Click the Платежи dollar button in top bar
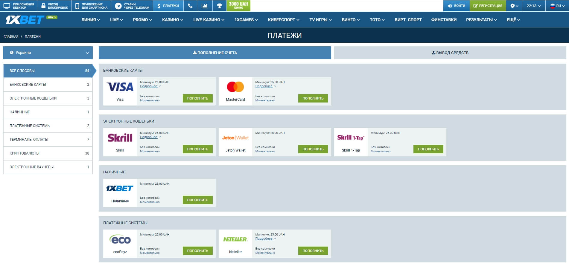 coord(168,6)
